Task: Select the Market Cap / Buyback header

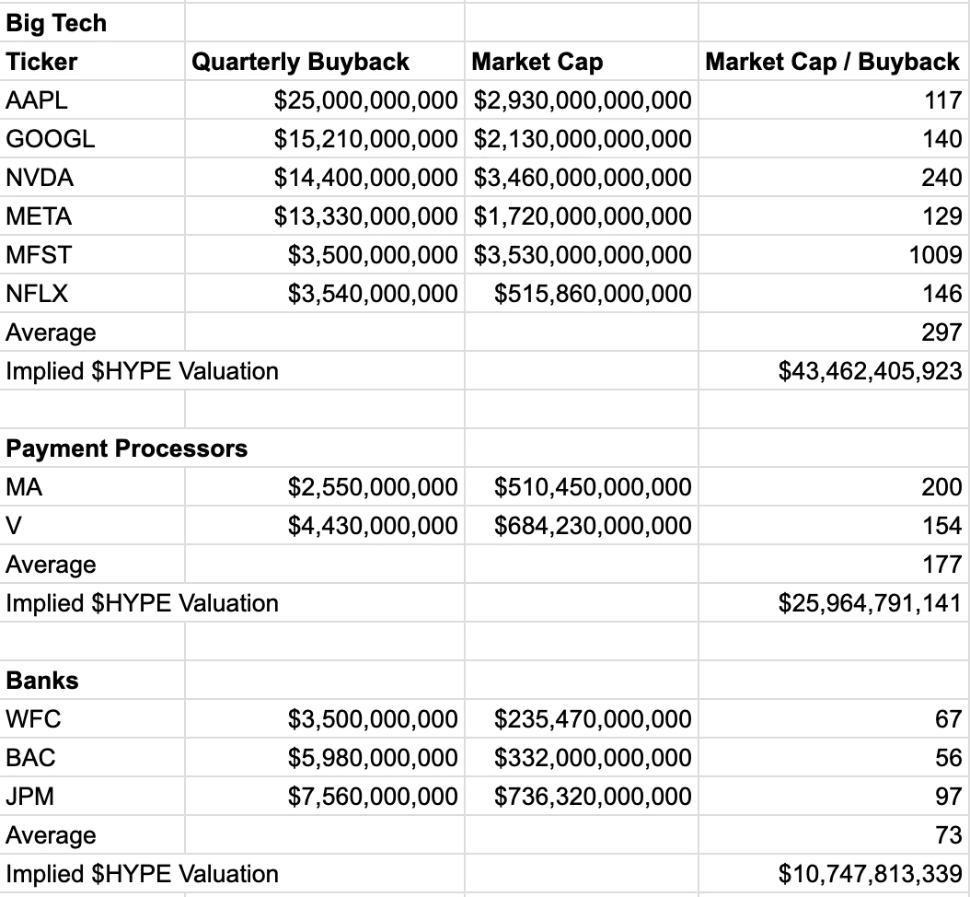Action: coord(832,62)
